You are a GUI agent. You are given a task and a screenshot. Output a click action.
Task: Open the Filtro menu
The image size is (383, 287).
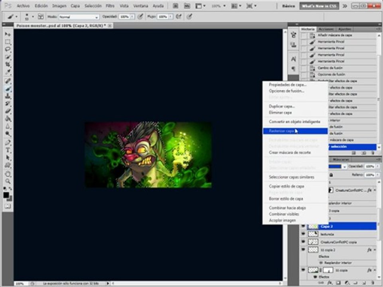point(110,6)
